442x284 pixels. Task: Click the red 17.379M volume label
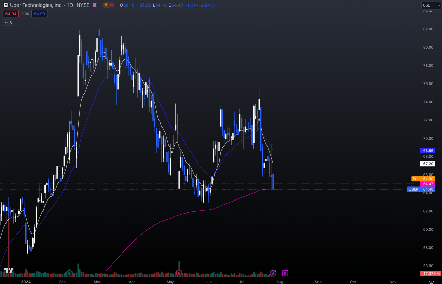point(430,274)
